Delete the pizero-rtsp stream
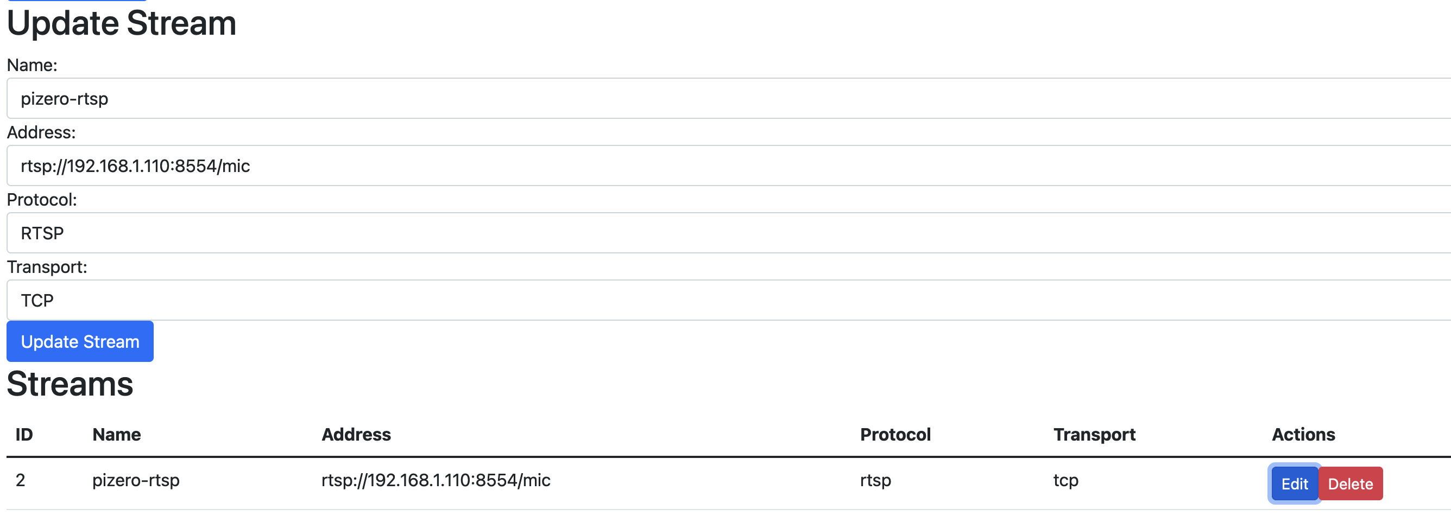The width and height of the screenshot is (1451, 522). [x=1349, y=483]
